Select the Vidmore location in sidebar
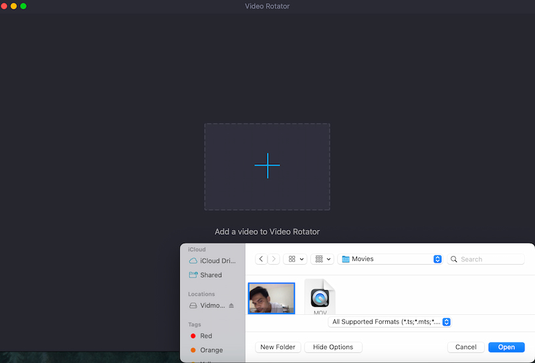This screenshot has width=535, height=363. pyautogui.click(x=208, y=306)
